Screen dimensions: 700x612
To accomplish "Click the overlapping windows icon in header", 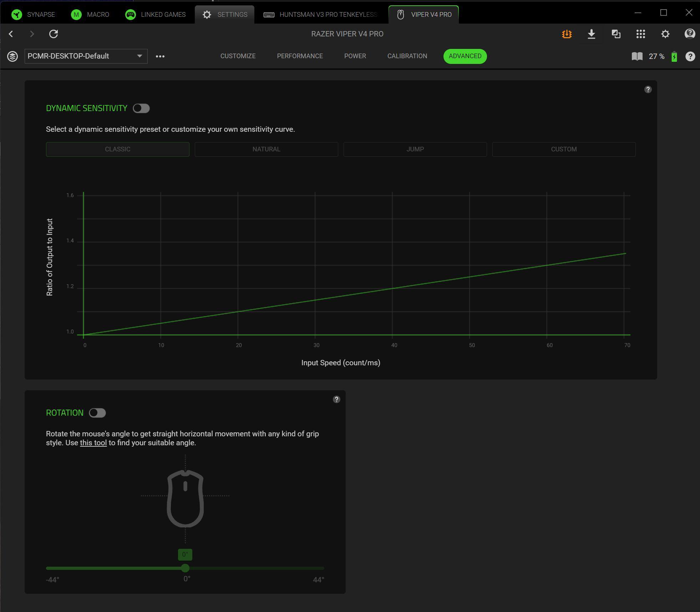I will [616, 34].
